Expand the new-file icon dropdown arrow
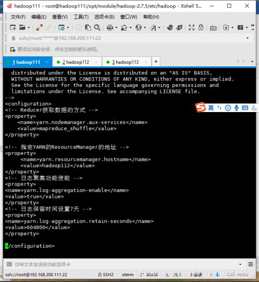 point(233,28)
